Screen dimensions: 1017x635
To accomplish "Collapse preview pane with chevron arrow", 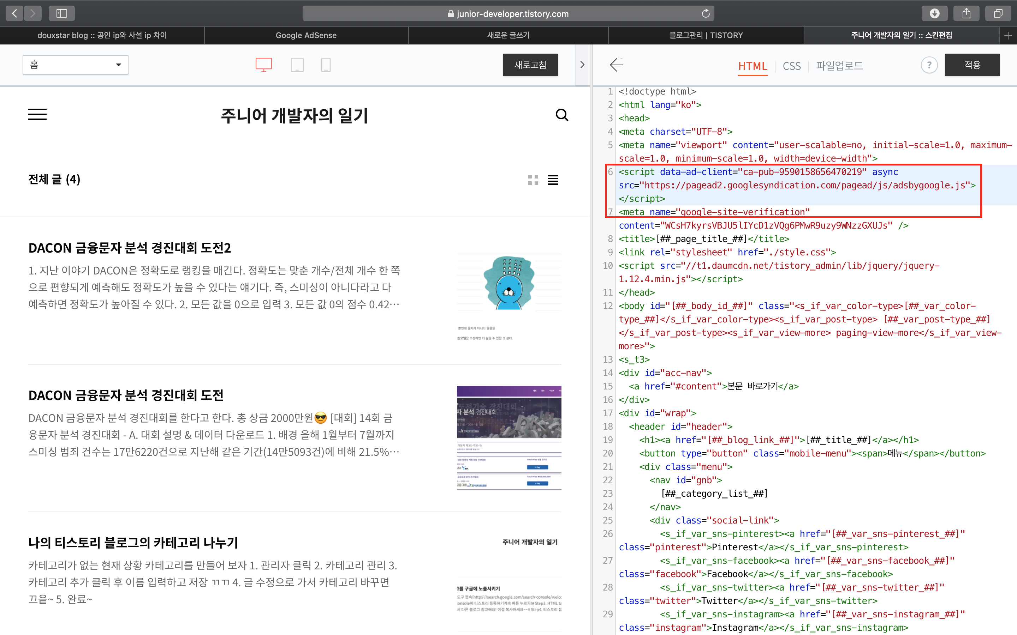I will (x=582, y=65).
